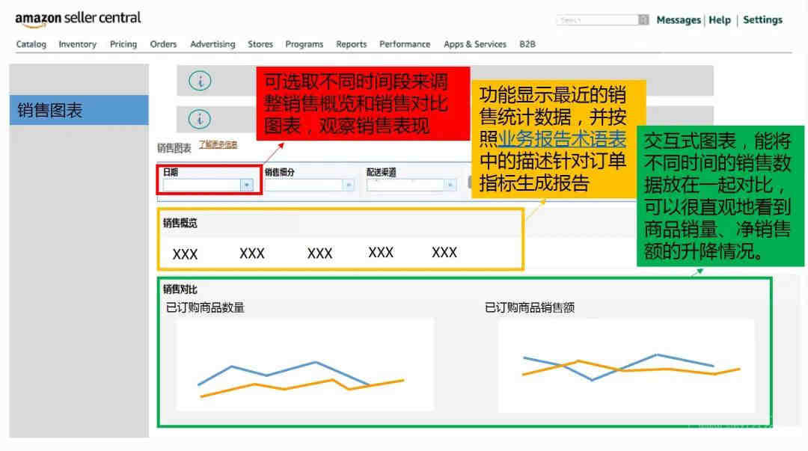Open Apps & Services menu

474,44
